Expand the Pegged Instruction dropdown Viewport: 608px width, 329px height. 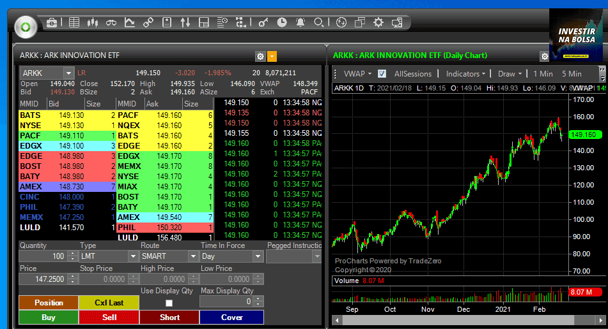click(317, 256)
